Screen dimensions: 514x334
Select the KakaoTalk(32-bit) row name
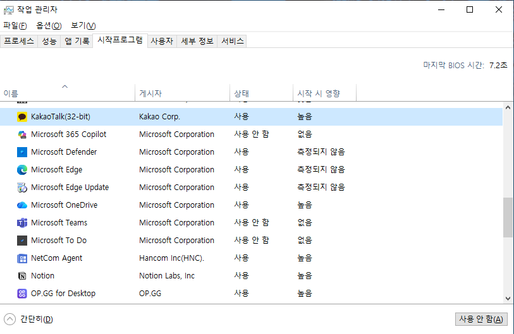pos(61,117)
